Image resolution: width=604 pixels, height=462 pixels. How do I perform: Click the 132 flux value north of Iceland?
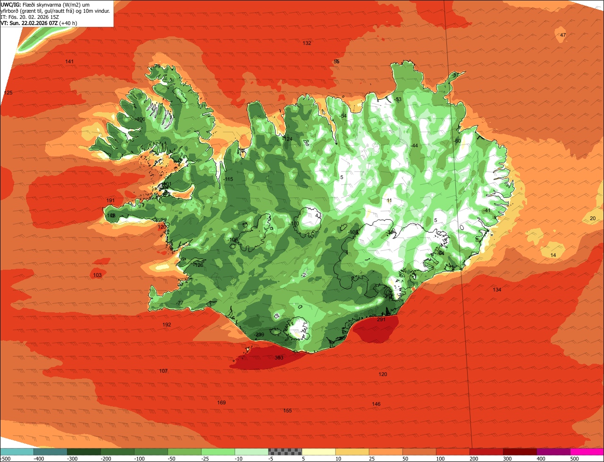point(307,43)
